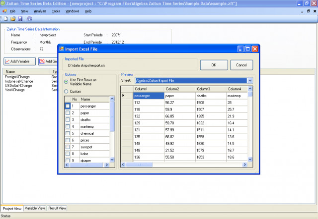Click the Add Variable chart icon button
Image resolution: width=318 pixels, height=219 pixels.
pyautogui.click(x=19, y=61)
